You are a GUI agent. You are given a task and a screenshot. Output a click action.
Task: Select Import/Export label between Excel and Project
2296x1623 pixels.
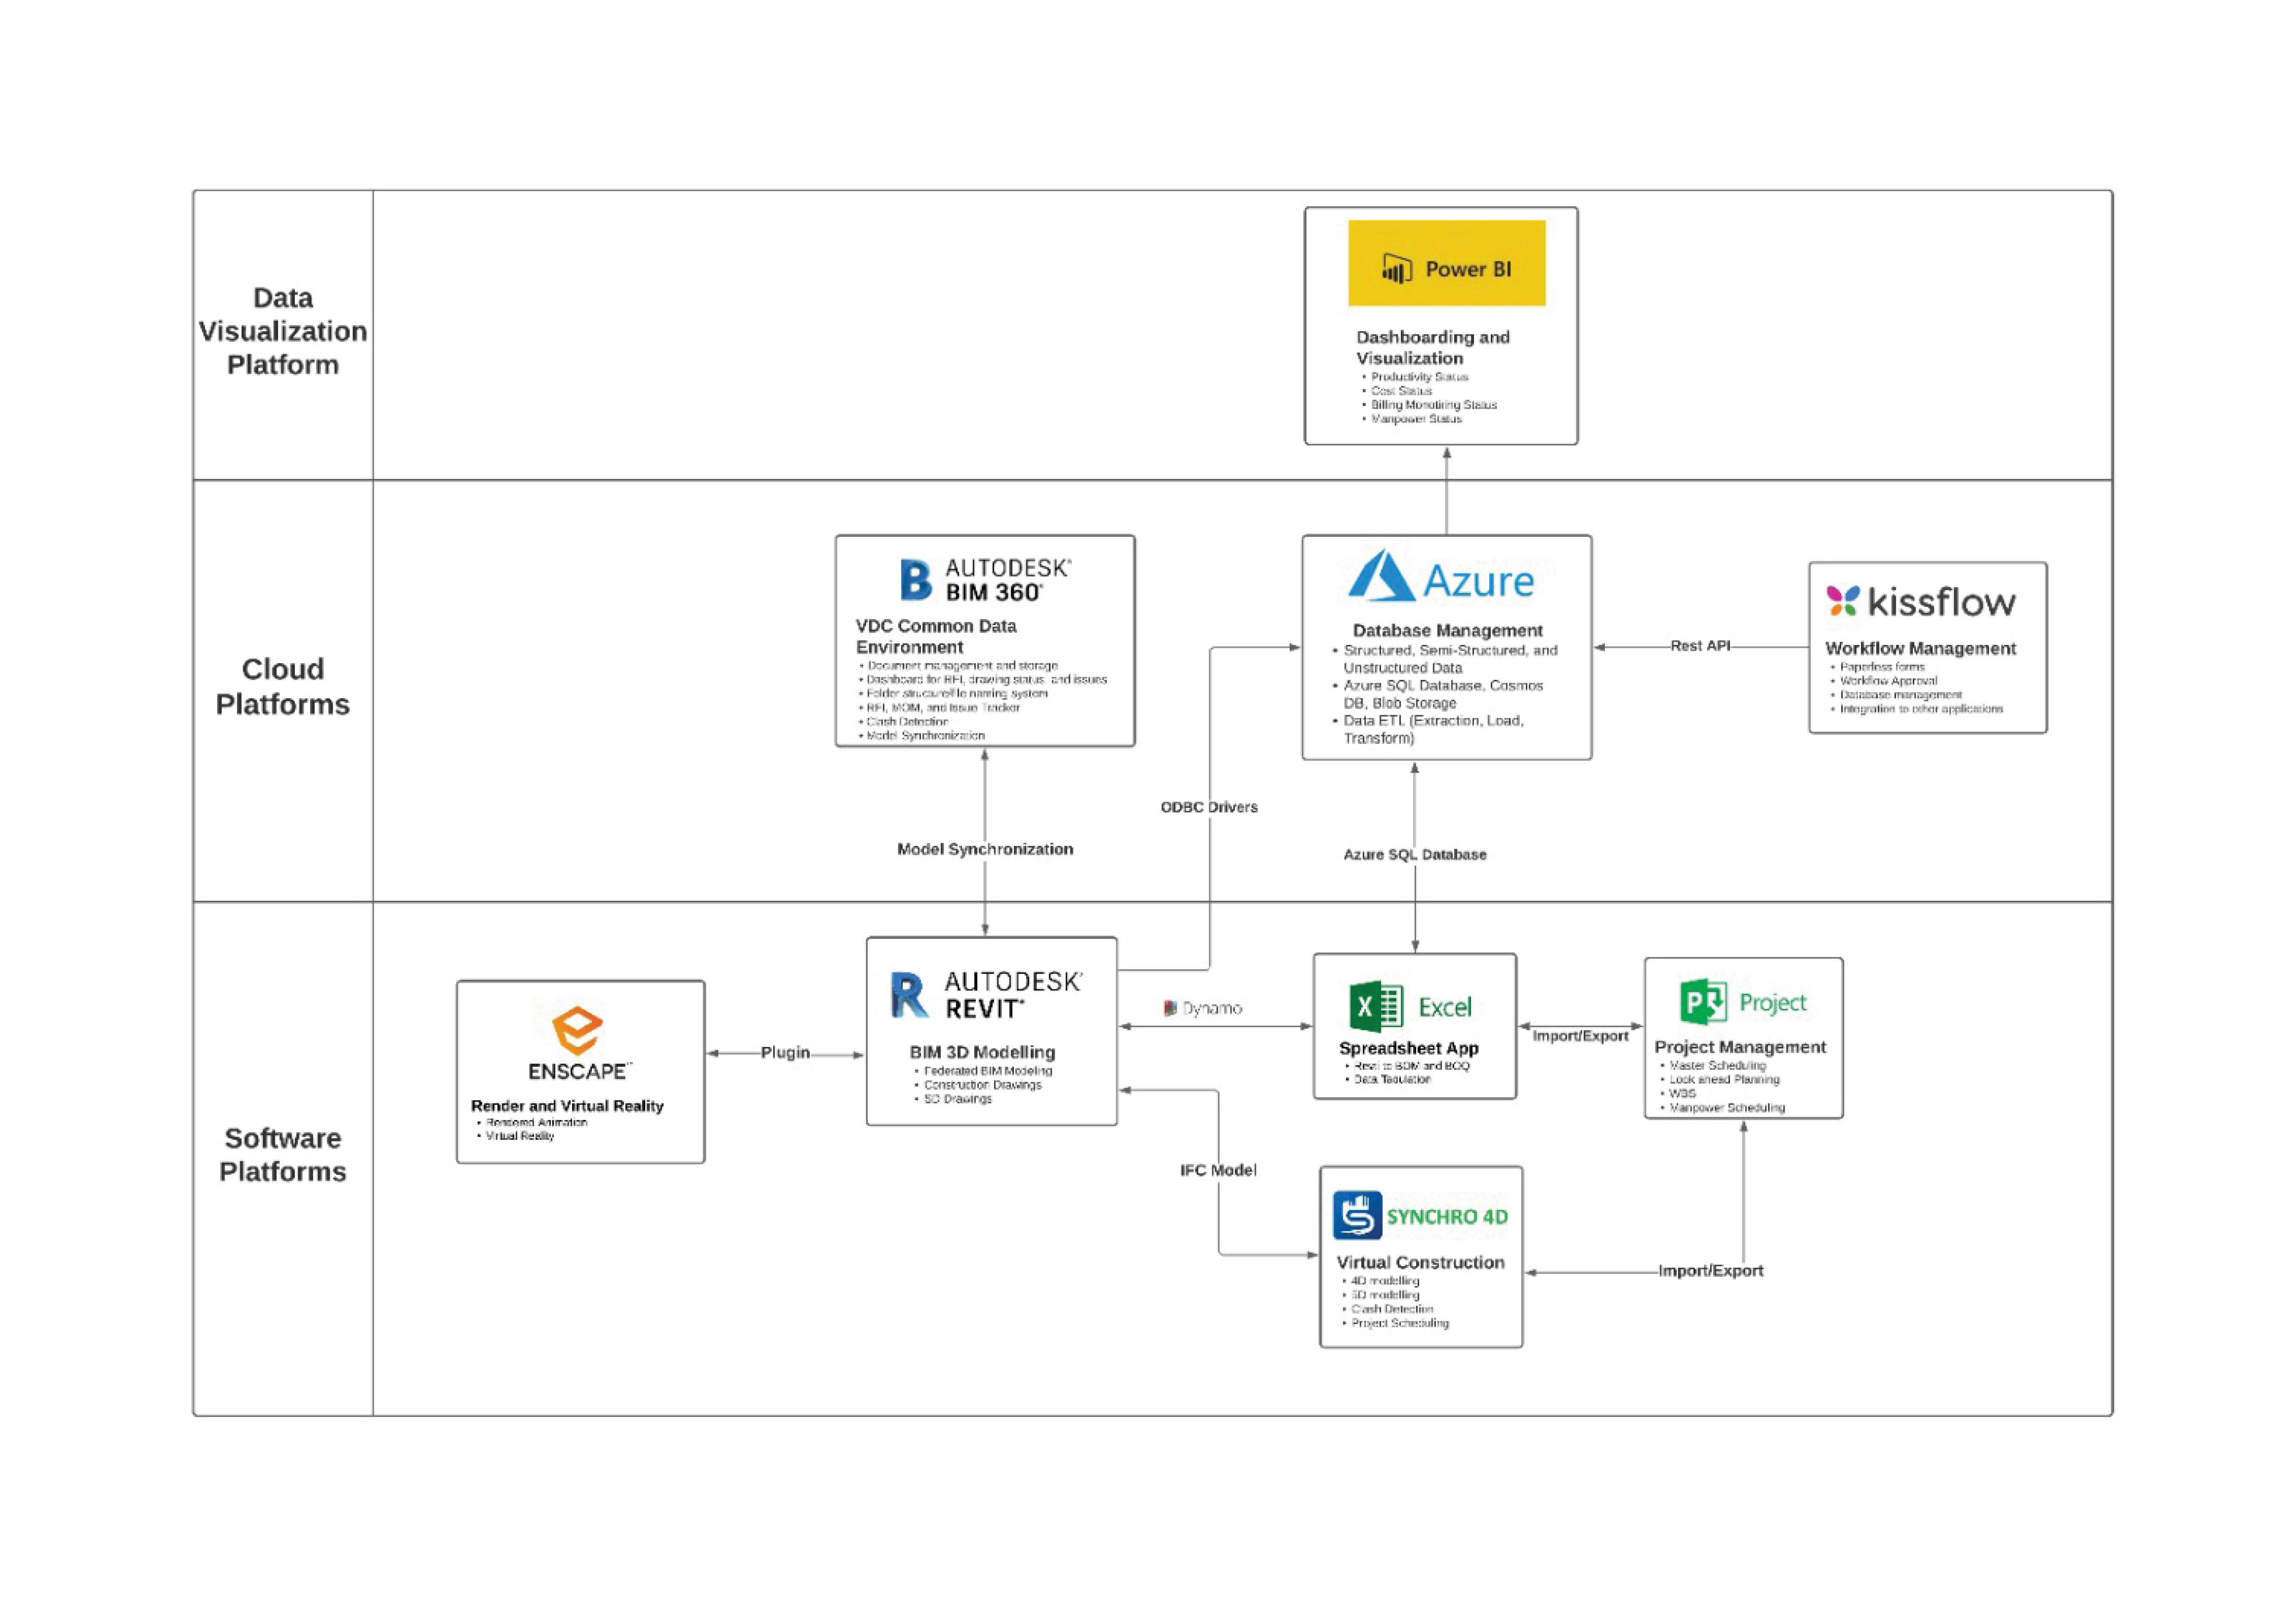point(1580,1036)
